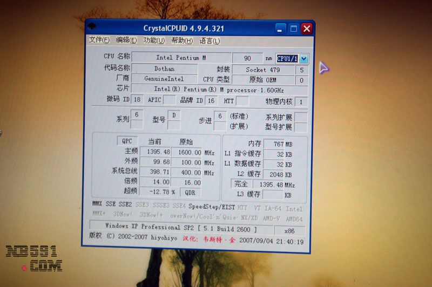Click the 步进 stepping value 6
Screen dimensions: 432x287
(x=220, y=116)
